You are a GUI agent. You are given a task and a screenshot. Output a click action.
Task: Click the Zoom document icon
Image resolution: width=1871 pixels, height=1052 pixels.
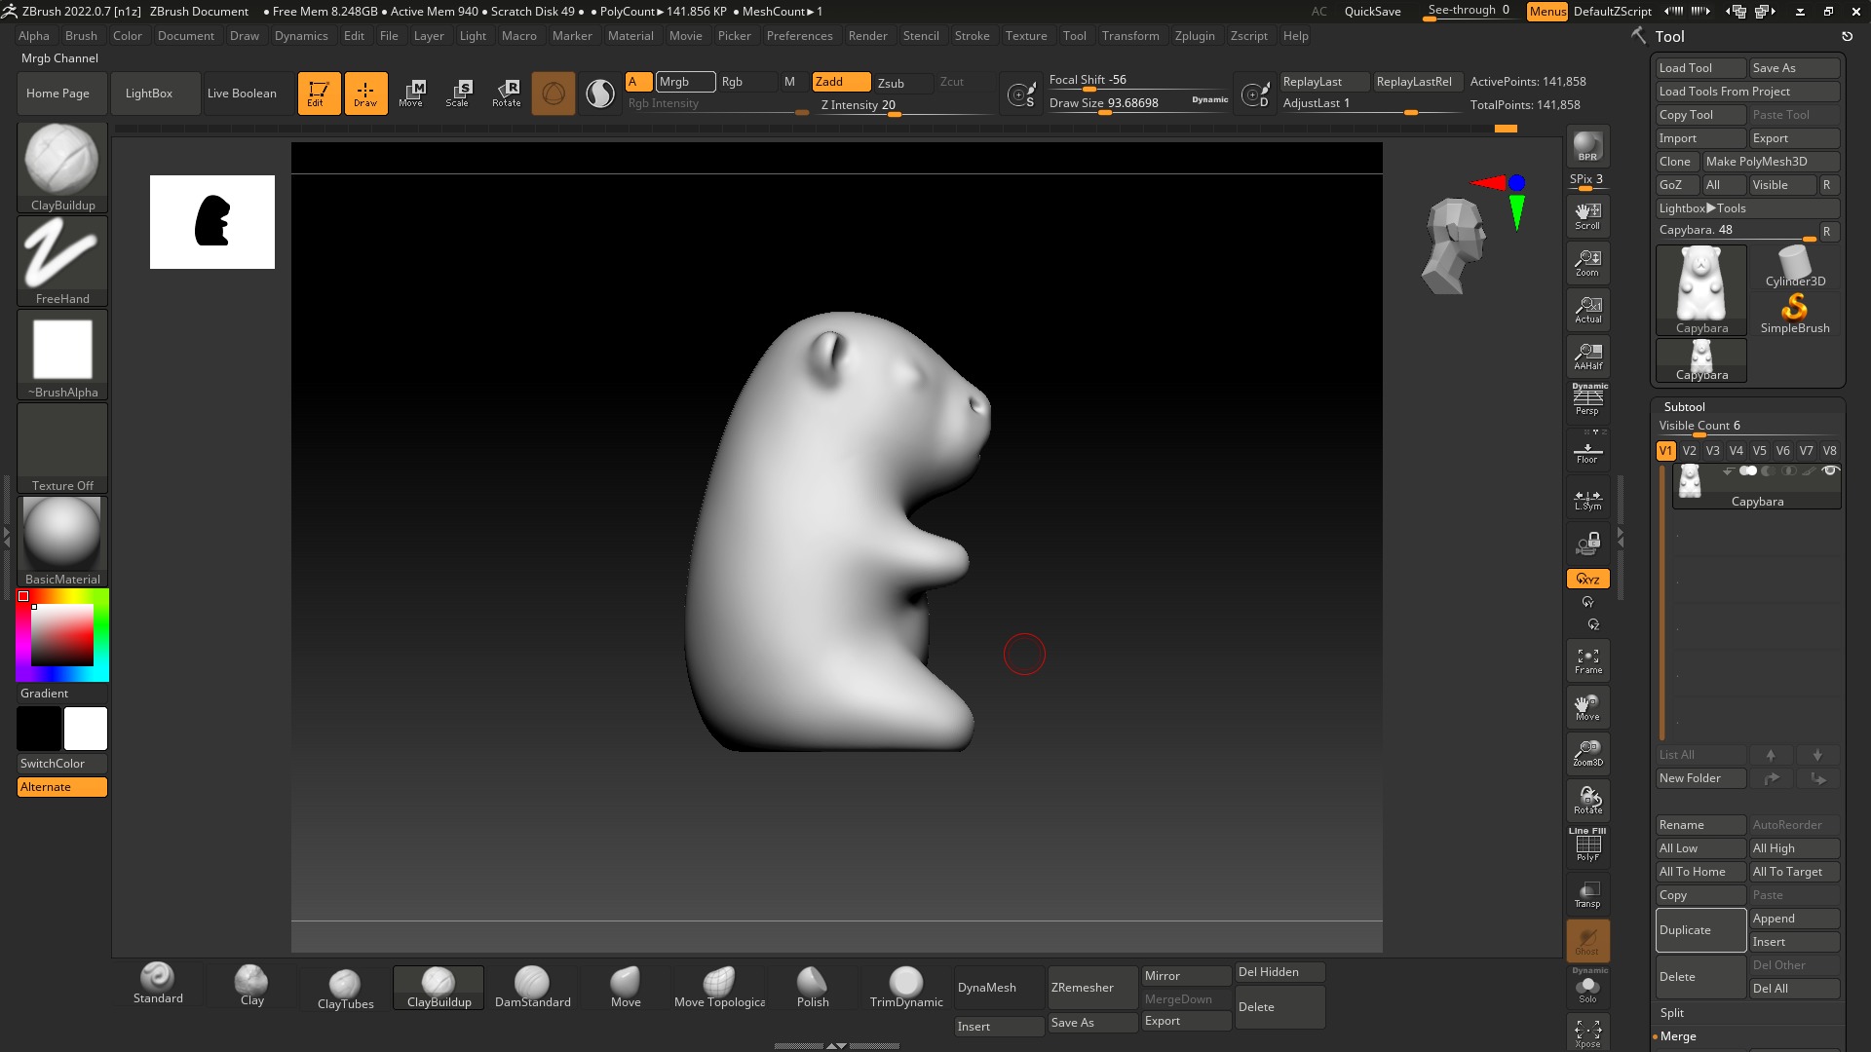click(1587, 263)
